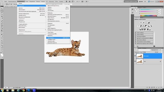This screenshot has width=164, height=92.
Task: Open Google Chrome from the taskbar
Action: click(x=23, y=90)
